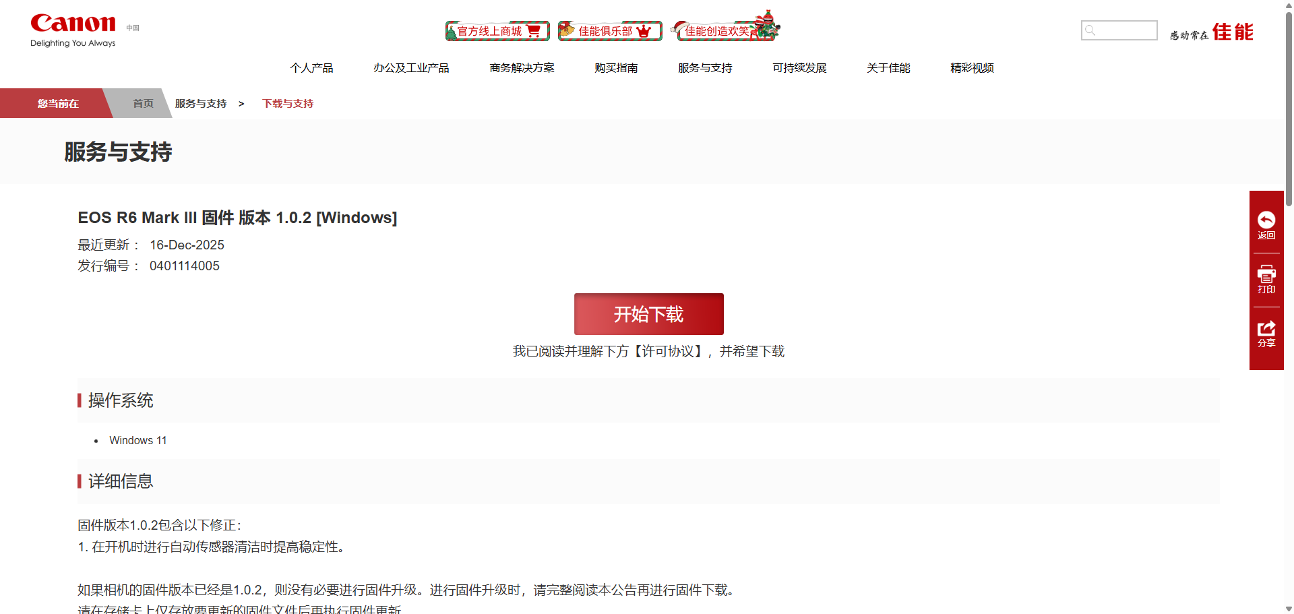Click the 下载与支持 breadcrumb link
This screenshot has height=614, width=1294.
pos(288,103)
